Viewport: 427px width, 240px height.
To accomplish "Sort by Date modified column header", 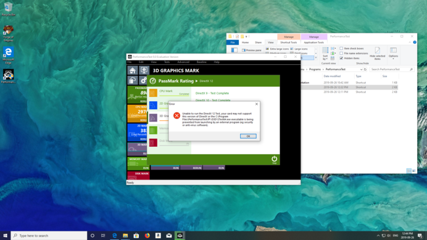I will (332, 77).
